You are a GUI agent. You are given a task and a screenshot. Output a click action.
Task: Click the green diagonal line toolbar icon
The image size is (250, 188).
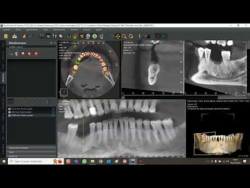coord(164,36)
